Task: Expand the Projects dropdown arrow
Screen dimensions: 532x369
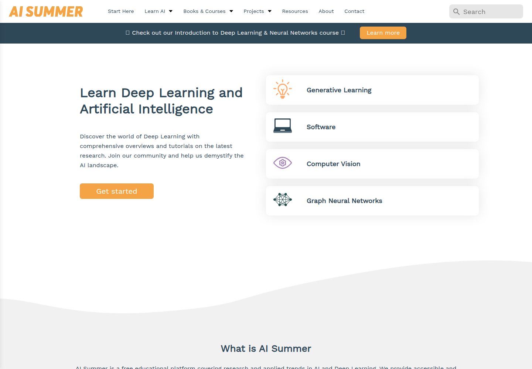Action: [x=270, y=11]
